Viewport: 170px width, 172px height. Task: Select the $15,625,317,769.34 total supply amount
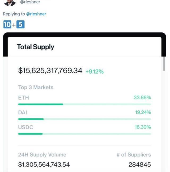[x=50, y=71]
